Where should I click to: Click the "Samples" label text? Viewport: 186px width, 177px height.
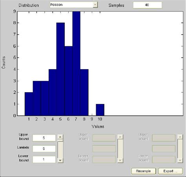pos(116,5)
